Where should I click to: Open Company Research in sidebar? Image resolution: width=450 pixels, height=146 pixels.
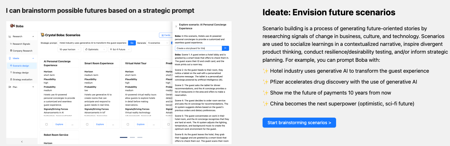point(22,51)
